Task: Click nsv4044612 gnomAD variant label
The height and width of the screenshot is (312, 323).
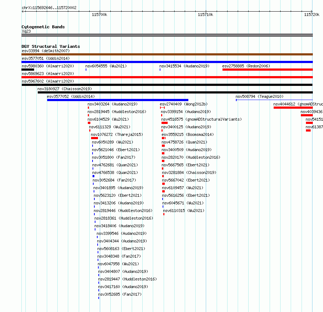Action: click(298, 104)
